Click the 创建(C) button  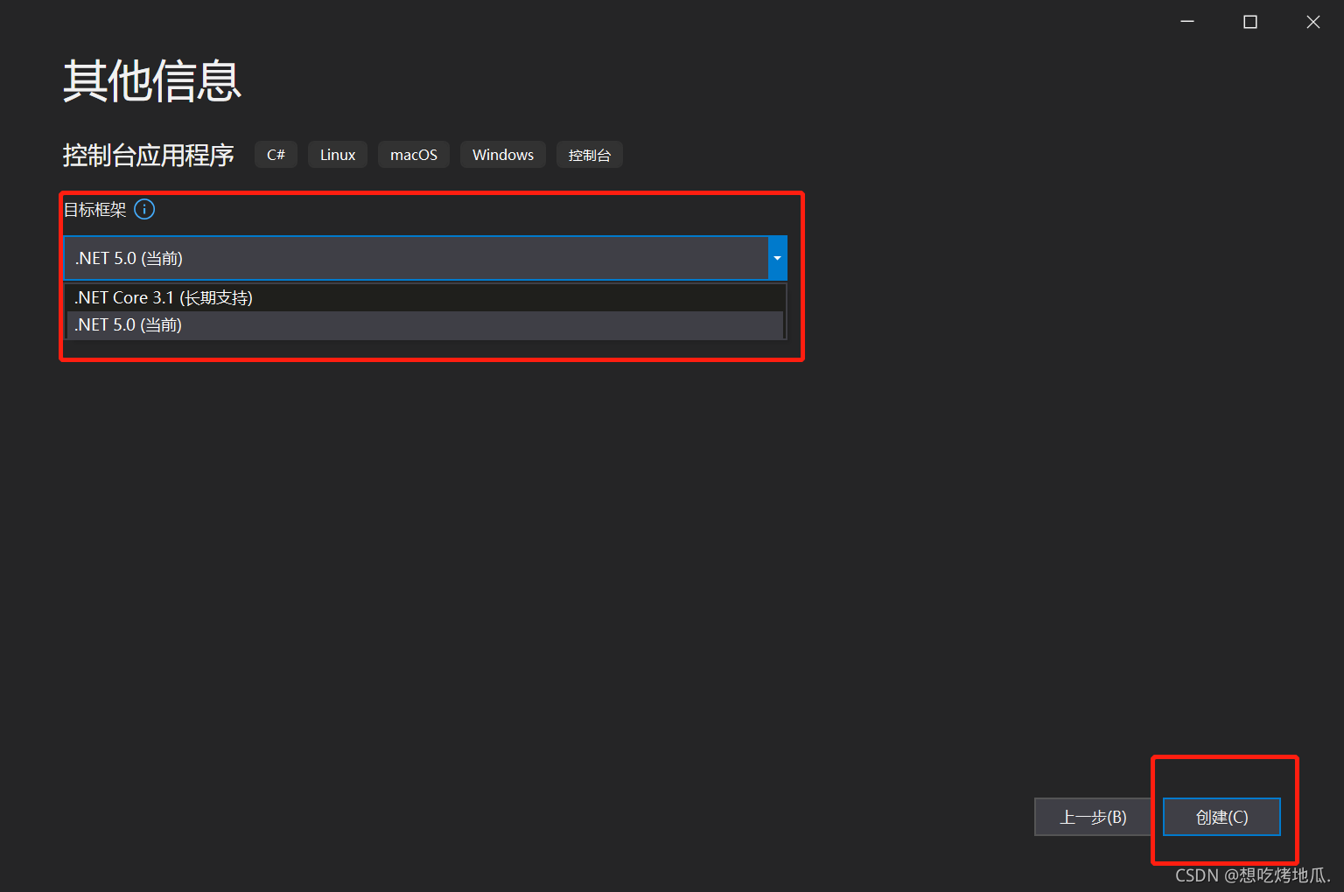pos(1221,817)
